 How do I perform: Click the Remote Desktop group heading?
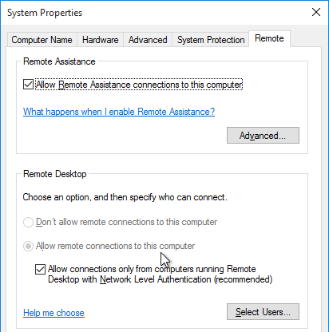click(55, 174)
